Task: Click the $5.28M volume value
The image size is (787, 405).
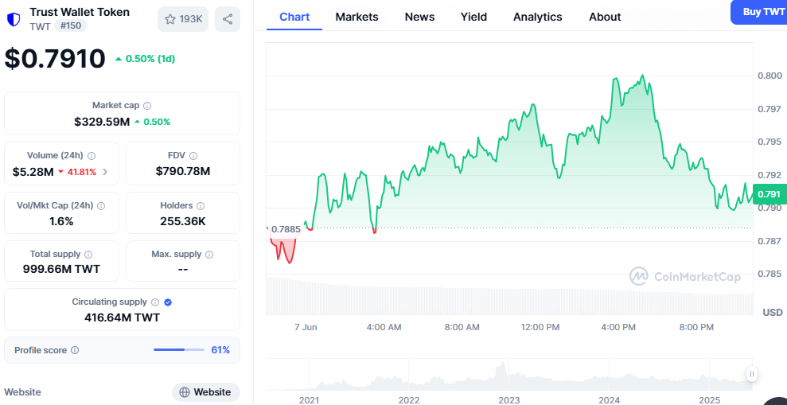Action: coord(33,172)
